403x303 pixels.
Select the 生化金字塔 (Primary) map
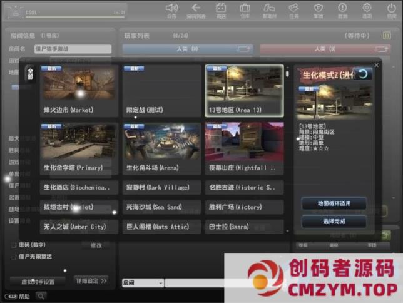coord(79,148)
